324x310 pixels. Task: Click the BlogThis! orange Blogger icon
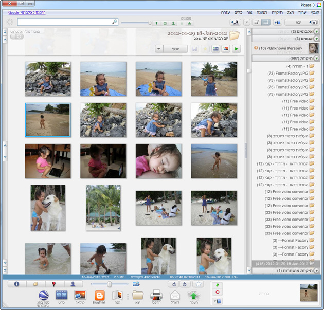tap(99, 296)
